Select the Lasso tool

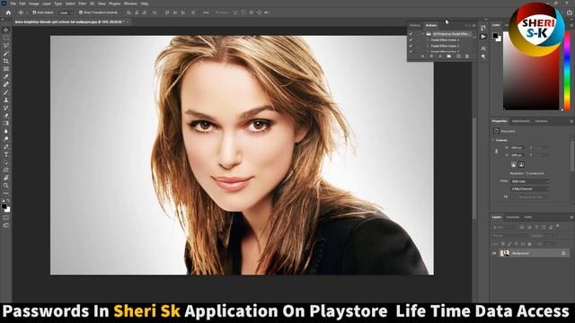click(x=6, y=46)
